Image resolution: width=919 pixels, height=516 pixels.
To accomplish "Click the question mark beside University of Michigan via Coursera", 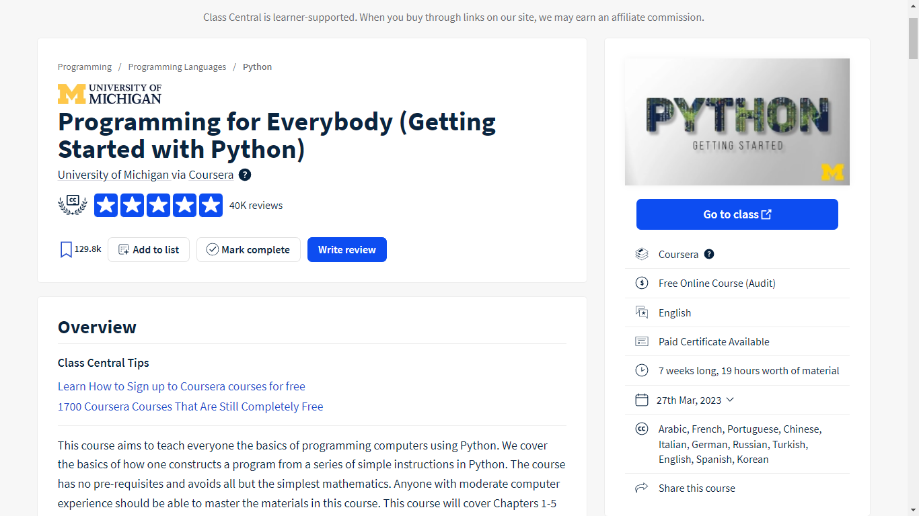I will click(x=245, y=175).
